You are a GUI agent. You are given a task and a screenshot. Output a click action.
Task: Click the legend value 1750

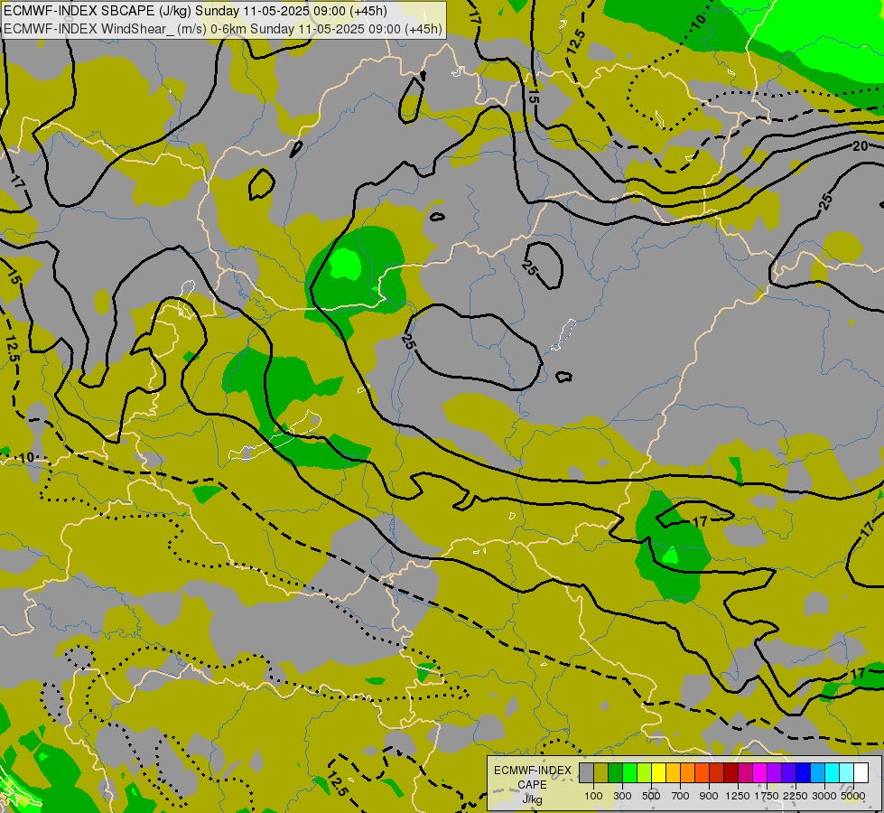[767, 796]
